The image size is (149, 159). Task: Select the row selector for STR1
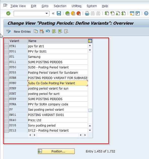pos(7,46)
